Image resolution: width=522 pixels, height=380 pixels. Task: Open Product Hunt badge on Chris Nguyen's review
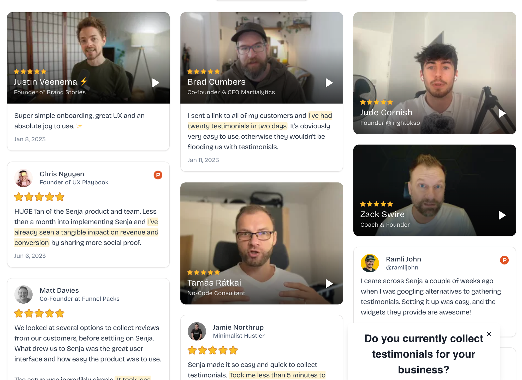[158, 175]
